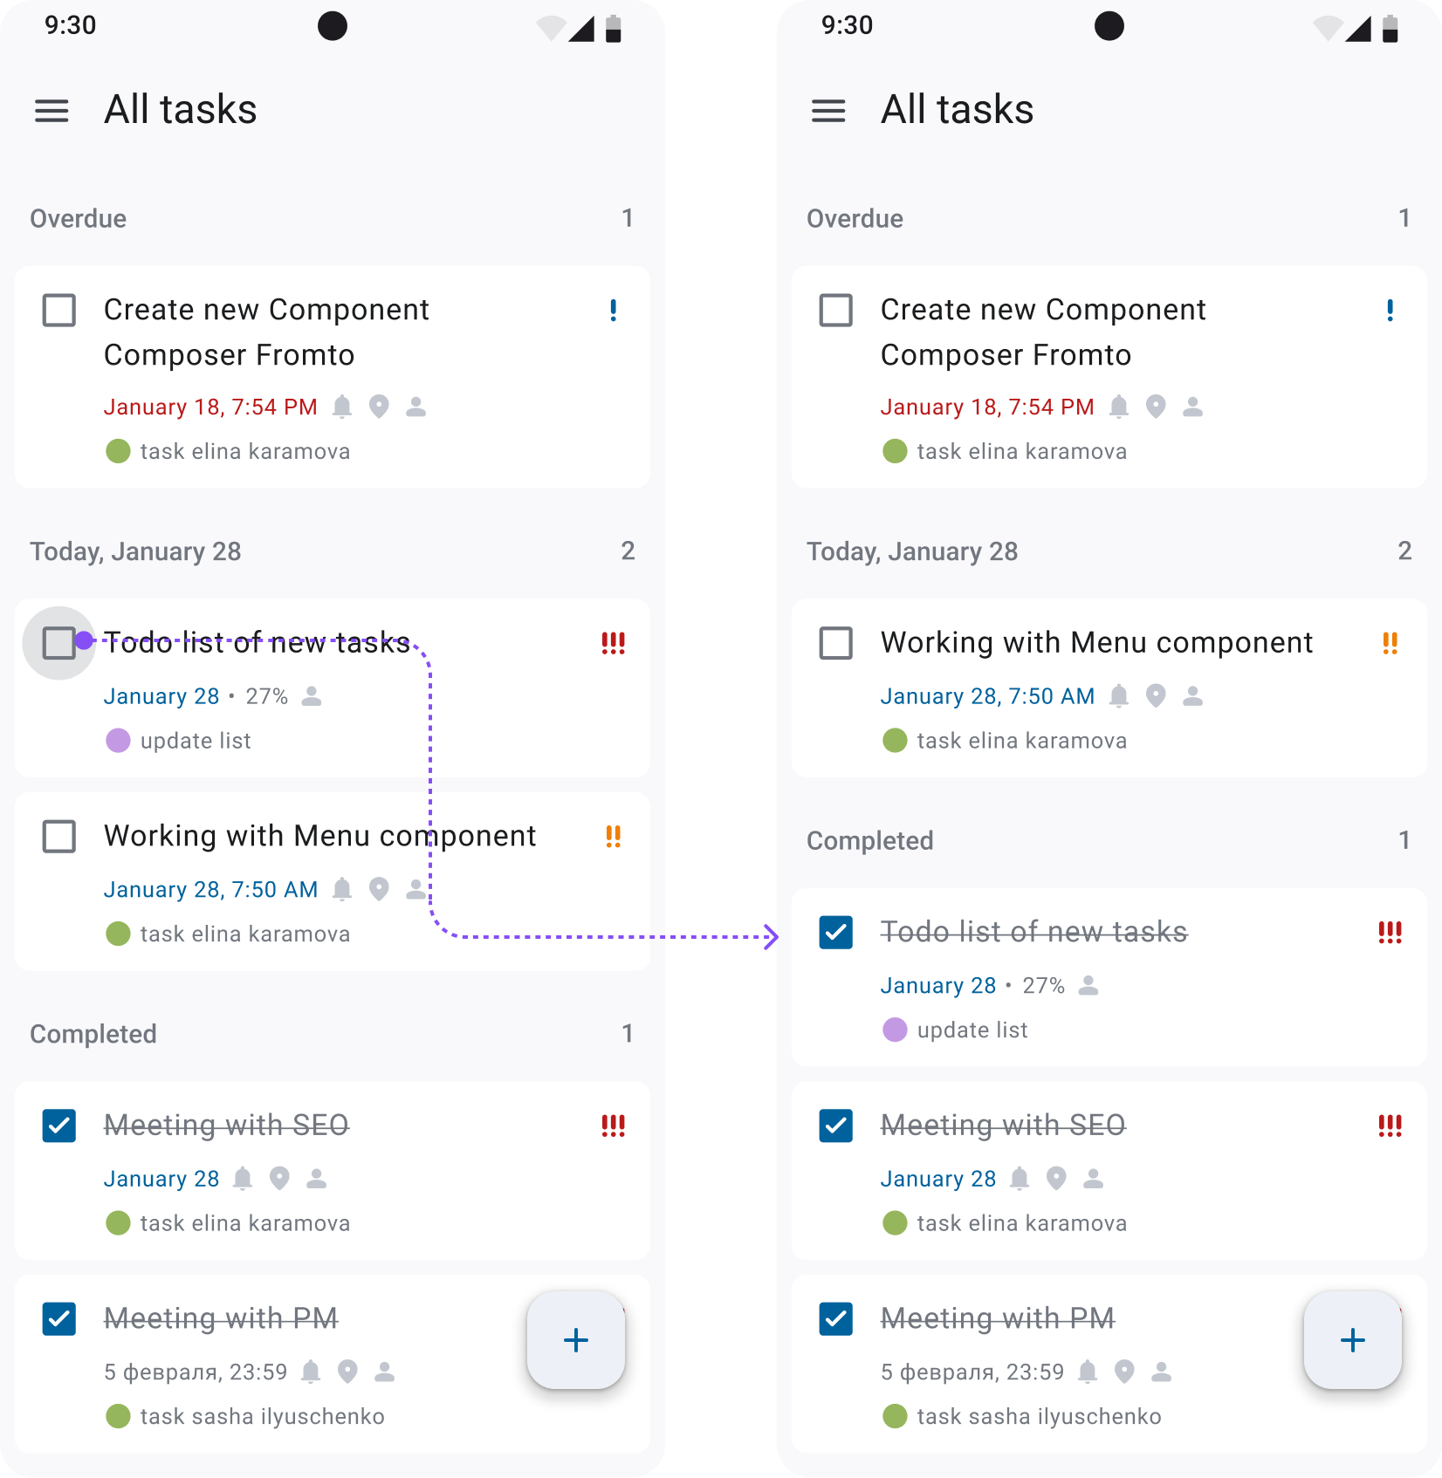This screenshot has height=1478, width=1442.
Task: Open hamburger menu on the left phone
Action: coord(51,111)
